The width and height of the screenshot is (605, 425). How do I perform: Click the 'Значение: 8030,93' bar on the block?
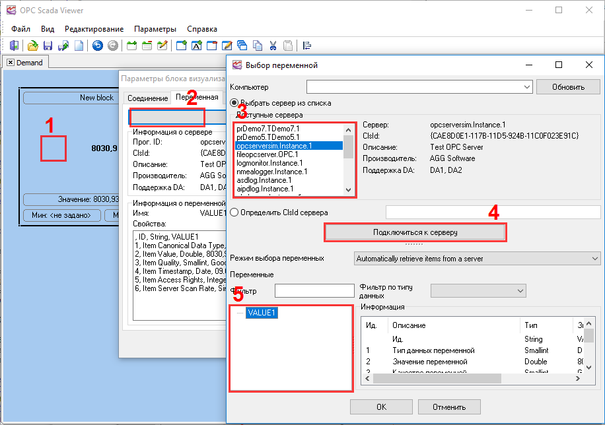click(x=71, y=199)
